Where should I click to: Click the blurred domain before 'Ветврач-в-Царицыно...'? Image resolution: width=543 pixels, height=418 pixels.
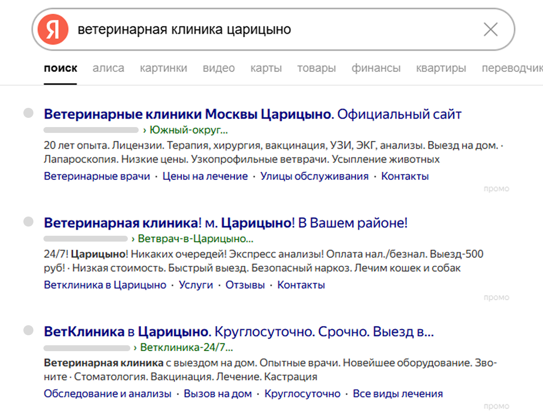86,239
